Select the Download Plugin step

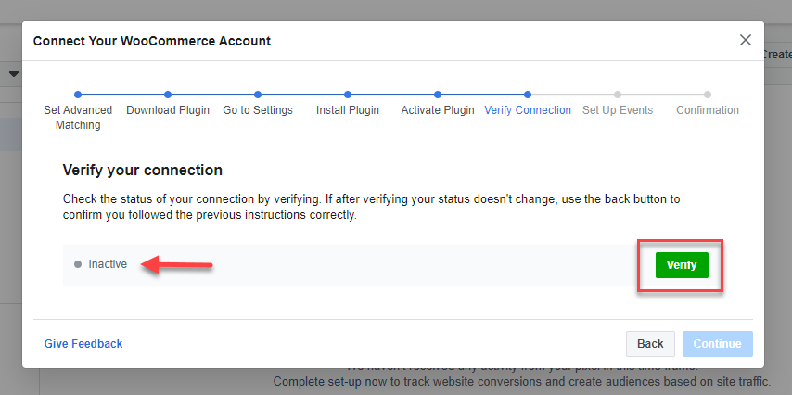point(168,110)
